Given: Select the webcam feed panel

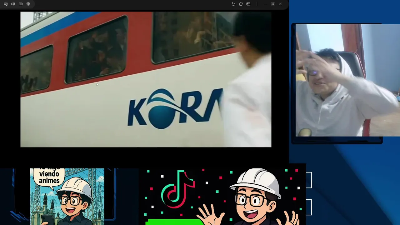Looking at the screenshot, I should pyautogui.click(x=347, y=80).
